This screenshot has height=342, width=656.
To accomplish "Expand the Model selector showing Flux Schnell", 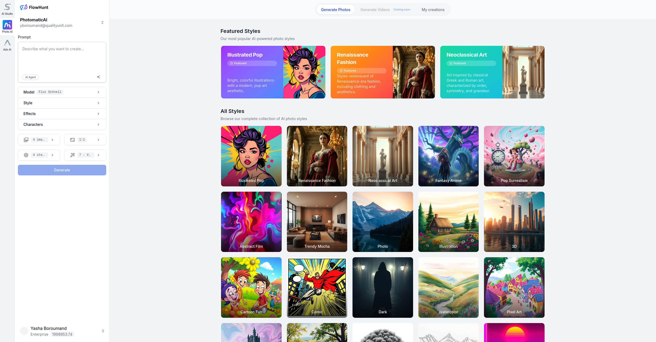I will pos(62,92).
